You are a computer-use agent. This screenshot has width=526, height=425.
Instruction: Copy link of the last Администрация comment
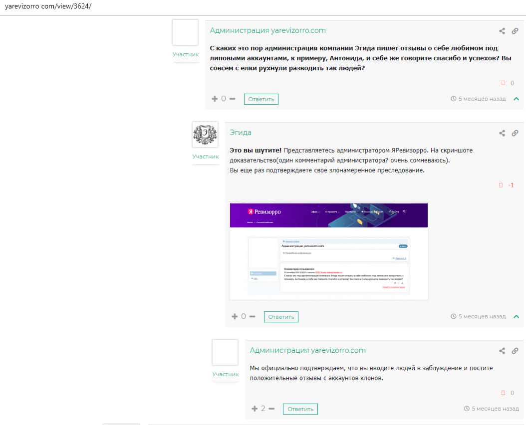(515, 351)
